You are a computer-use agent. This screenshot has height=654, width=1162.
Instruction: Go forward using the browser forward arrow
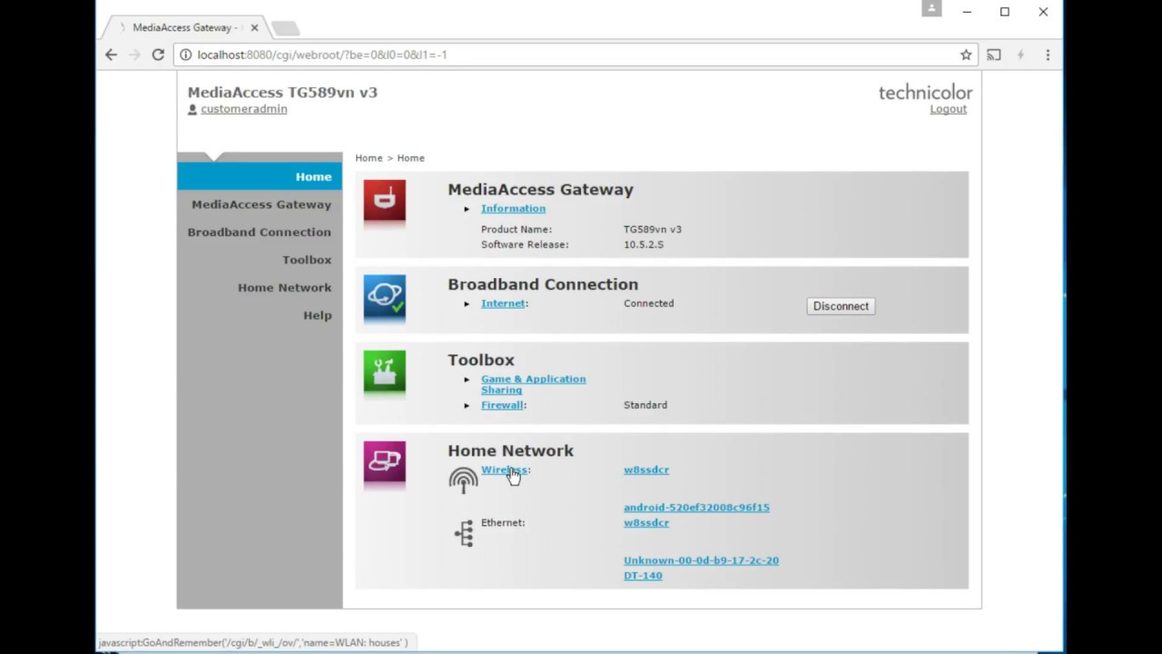134,54
